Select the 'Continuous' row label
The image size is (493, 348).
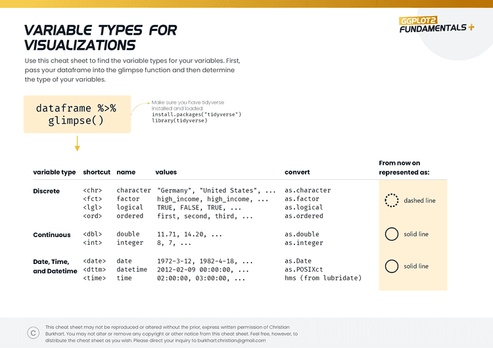tap(51, 234)
